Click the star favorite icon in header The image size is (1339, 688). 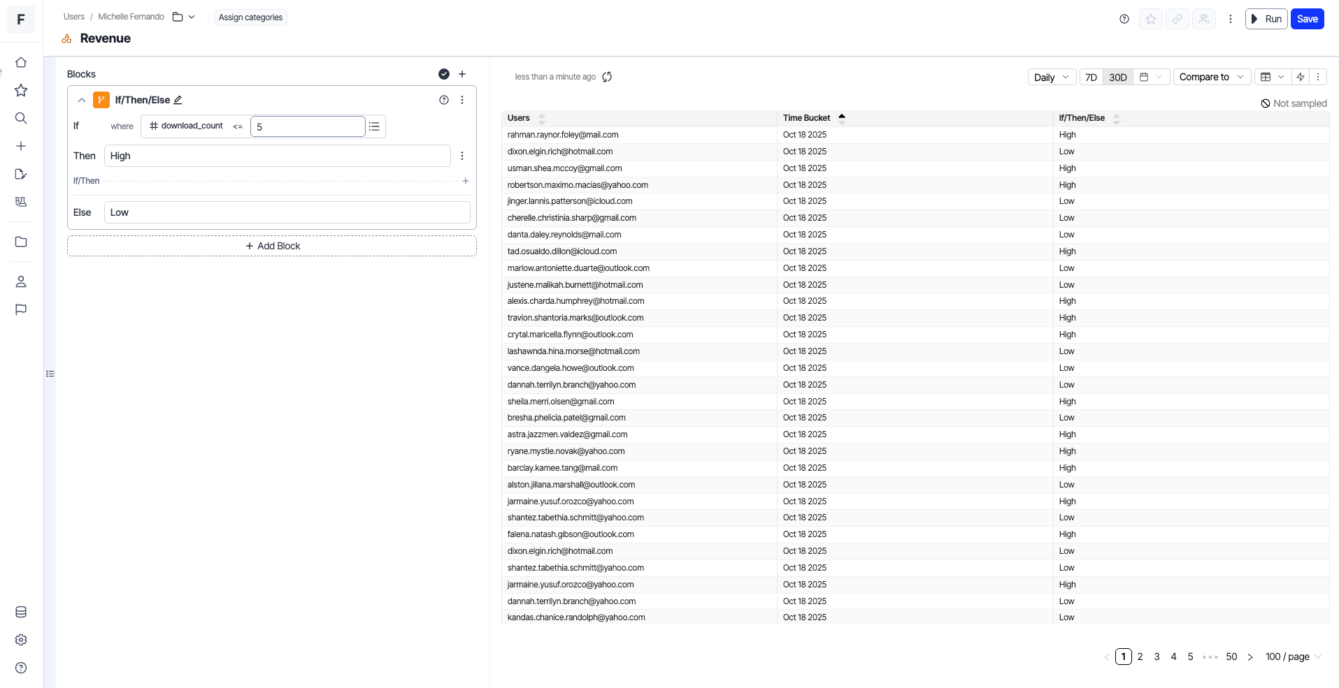1150,19
